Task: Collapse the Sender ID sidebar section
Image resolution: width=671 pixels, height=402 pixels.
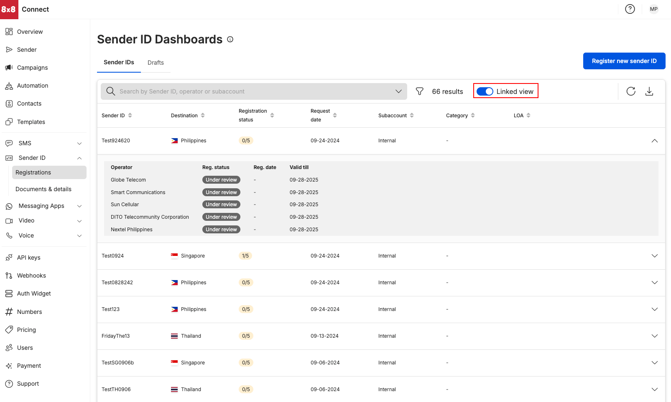Action: pos(79,158)
